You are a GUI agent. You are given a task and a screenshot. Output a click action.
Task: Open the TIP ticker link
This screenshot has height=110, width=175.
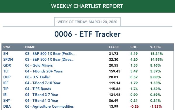(6, 89)
